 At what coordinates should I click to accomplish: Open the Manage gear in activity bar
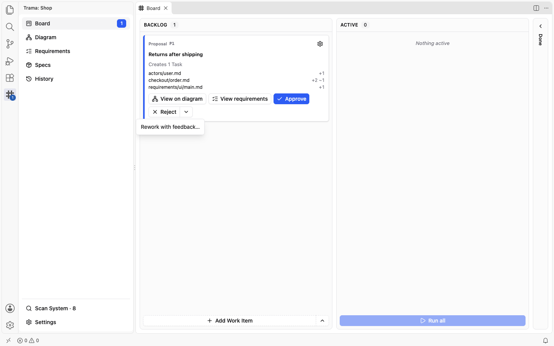pyautogui.click(x=10, y=325)
